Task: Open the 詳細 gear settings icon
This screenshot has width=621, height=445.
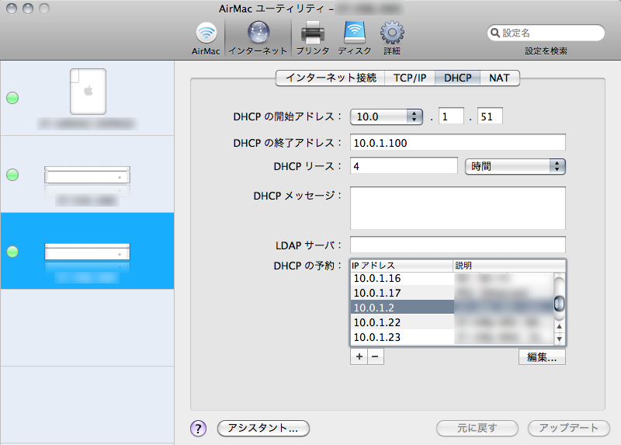Action: tap(391, 37)
